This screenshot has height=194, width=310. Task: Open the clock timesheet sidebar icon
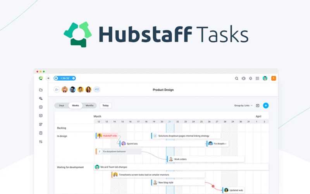point(41,133)
